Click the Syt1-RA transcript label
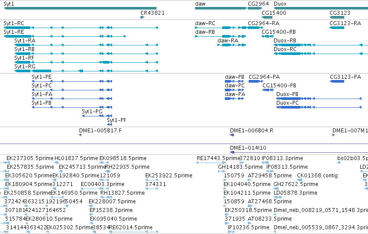Viewport: 368px width, 234px height. point(25,40)
